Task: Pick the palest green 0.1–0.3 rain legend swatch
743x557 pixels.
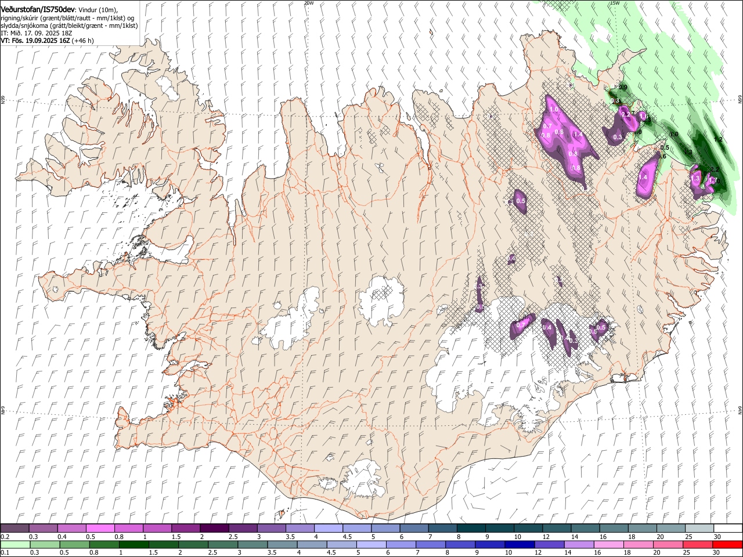Action: point(15,544)
